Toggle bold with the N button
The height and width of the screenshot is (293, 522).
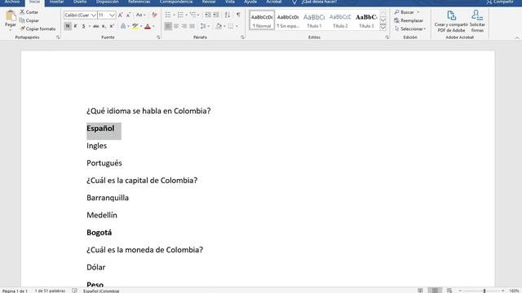pos(68,26)
